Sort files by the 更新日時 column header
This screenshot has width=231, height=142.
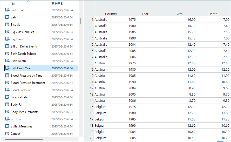pyautogui.click(x=58, y=4)
